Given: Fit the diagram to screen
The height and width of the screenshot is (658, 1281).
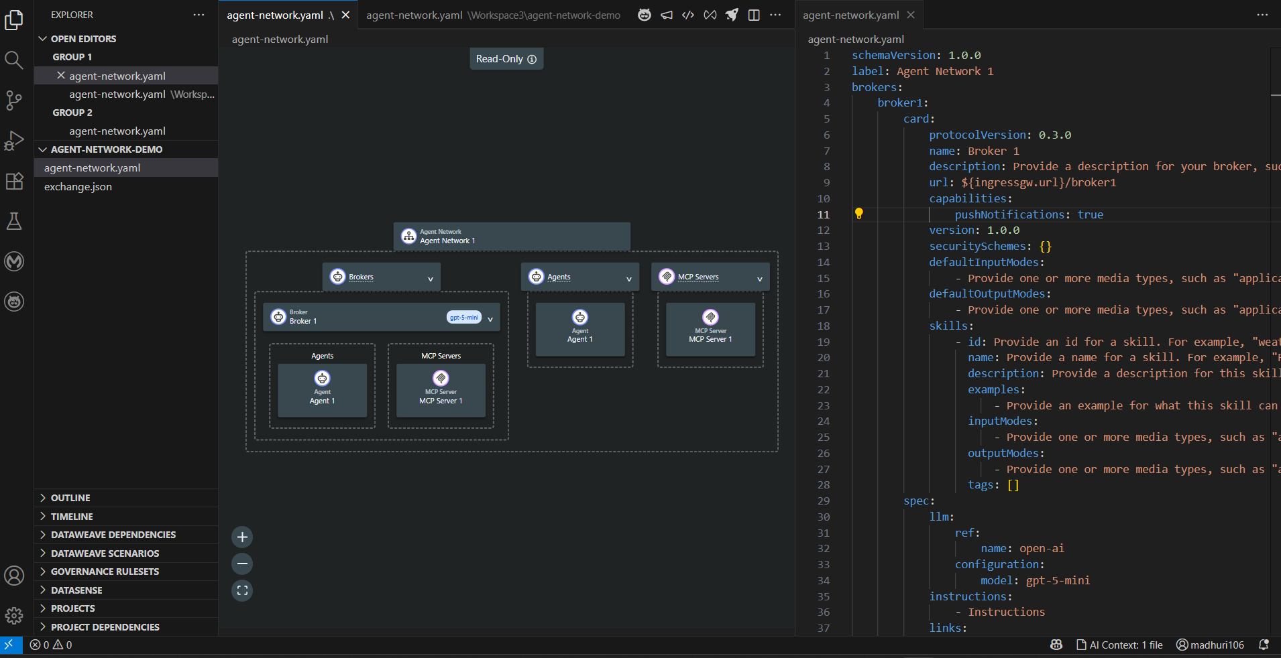Looking at the screenshot, I should click(x=242, y=590).
